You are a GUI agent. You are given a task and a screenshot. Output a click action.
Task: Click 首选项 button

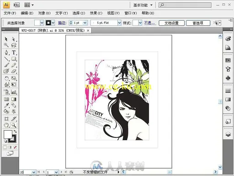point(198,23)
